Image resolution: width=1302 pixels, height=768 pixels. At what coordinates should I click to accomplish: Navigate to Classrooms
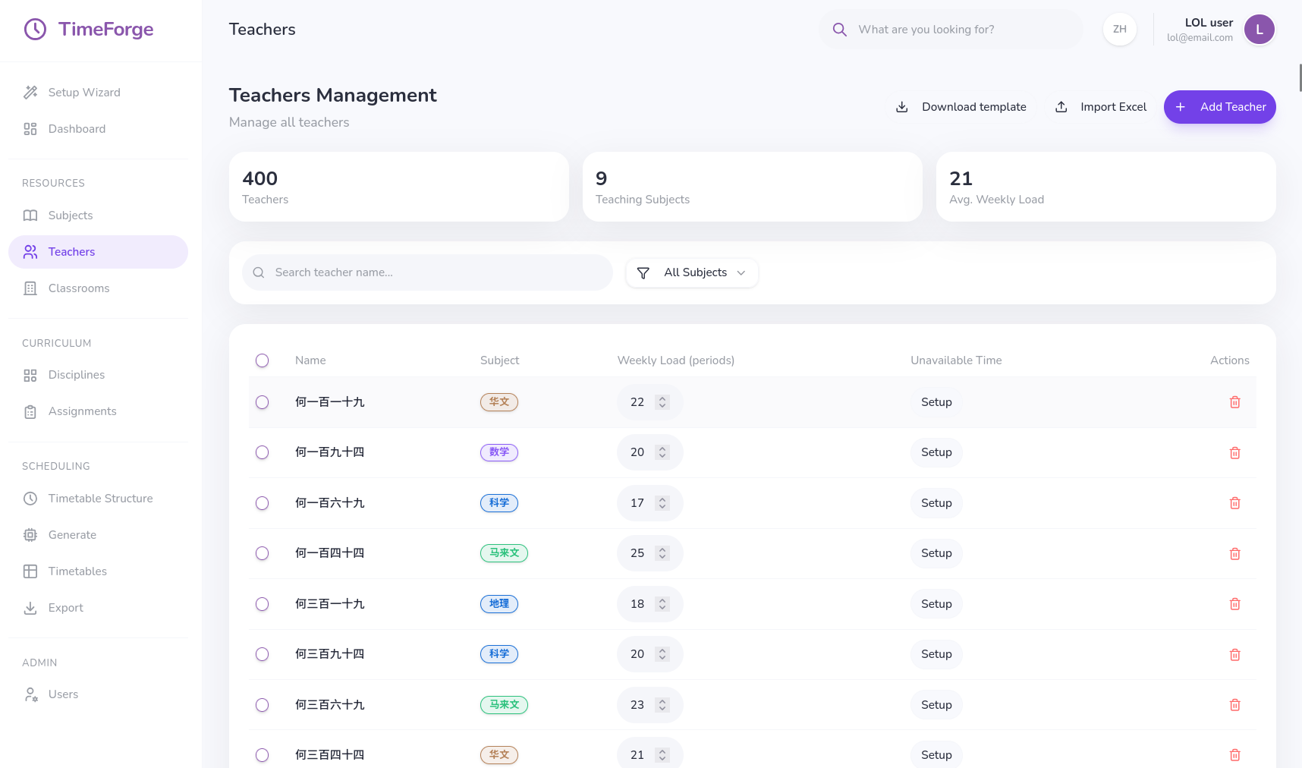point(98,288)
